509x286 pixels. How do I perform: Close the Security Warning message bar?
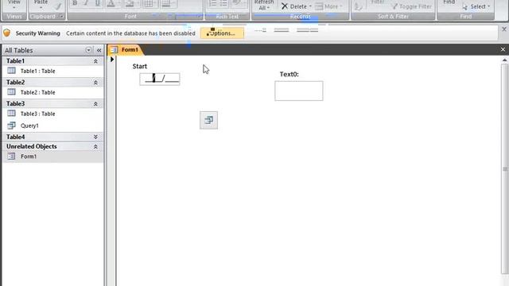tap(504, 29)
